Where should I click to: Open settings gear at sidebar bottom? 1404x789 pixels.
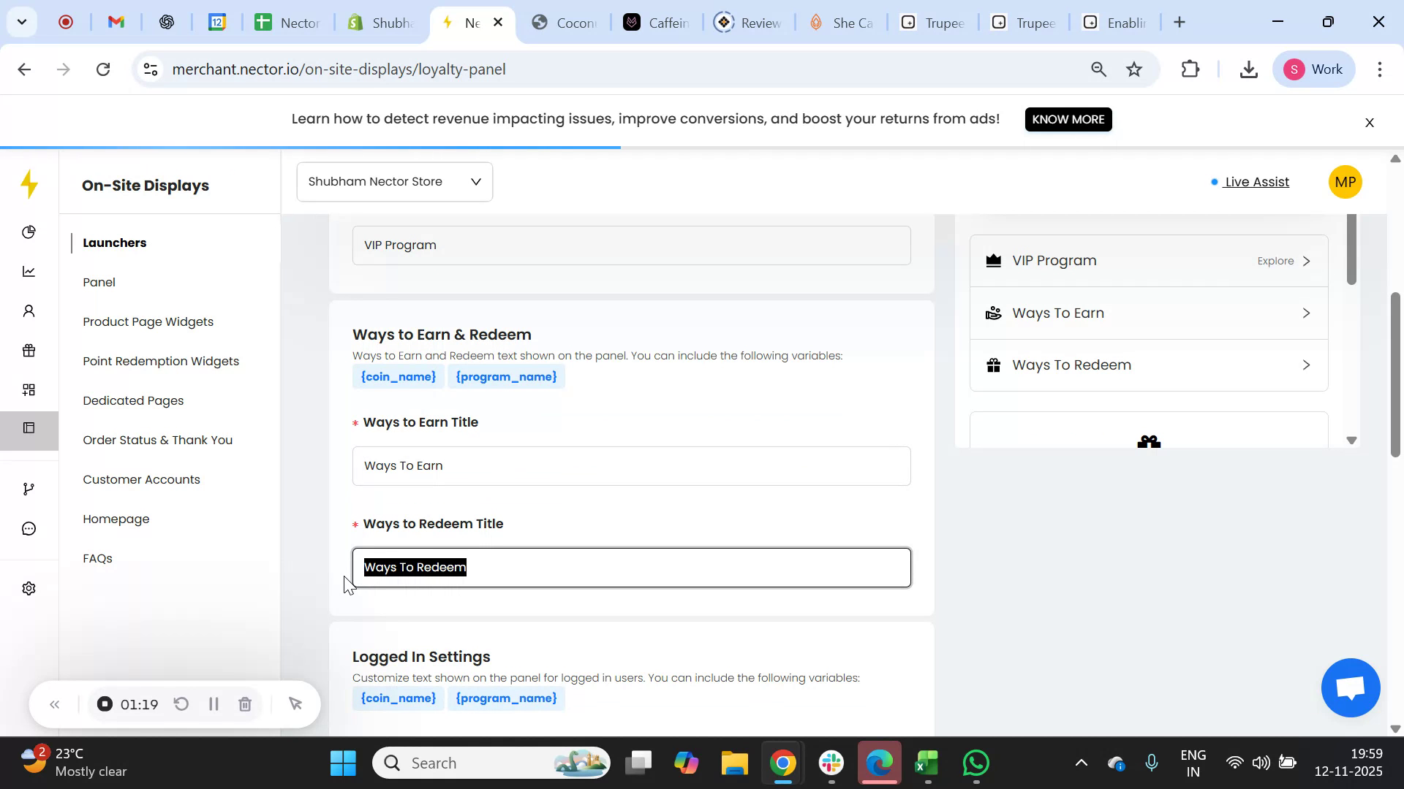(x=29, y=588)
